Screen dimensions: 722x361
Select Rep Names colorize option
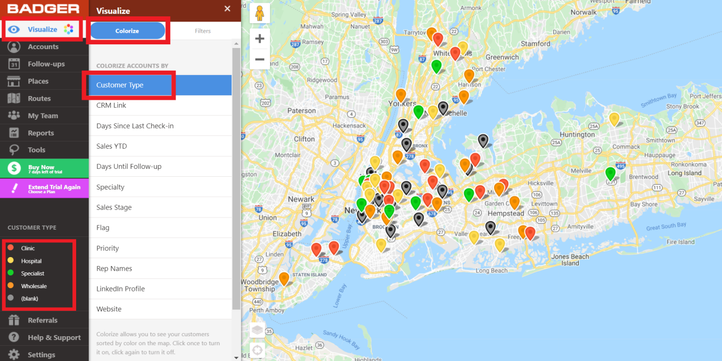160,269
